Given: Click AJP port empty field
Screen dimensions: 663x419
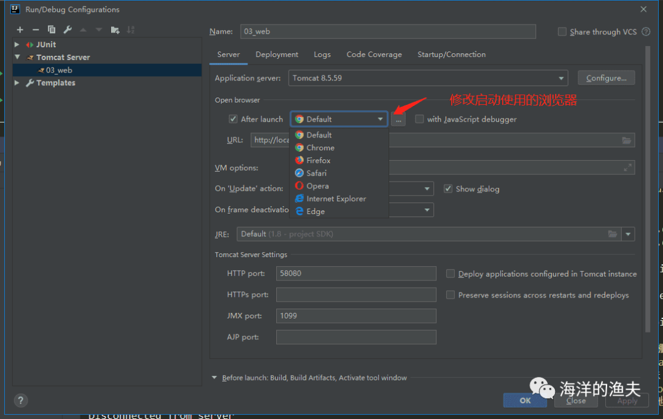Looking at the screenshot, I should (x=356, y=337).
